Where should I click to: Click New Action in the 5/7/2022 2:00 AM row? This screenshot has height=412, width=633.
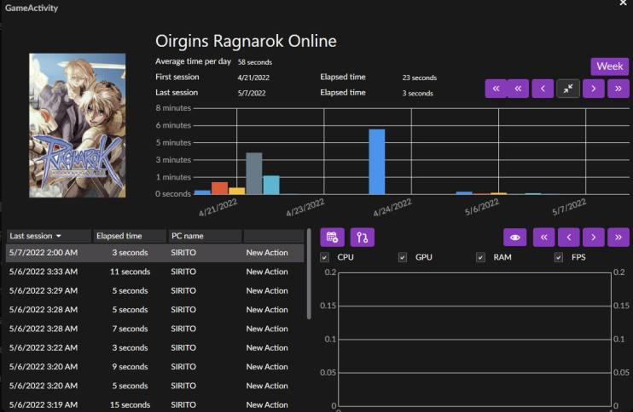[267, 253]
